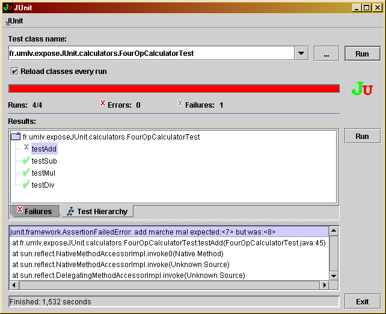Click into the Test class name text field

click(x=152, y=54)
